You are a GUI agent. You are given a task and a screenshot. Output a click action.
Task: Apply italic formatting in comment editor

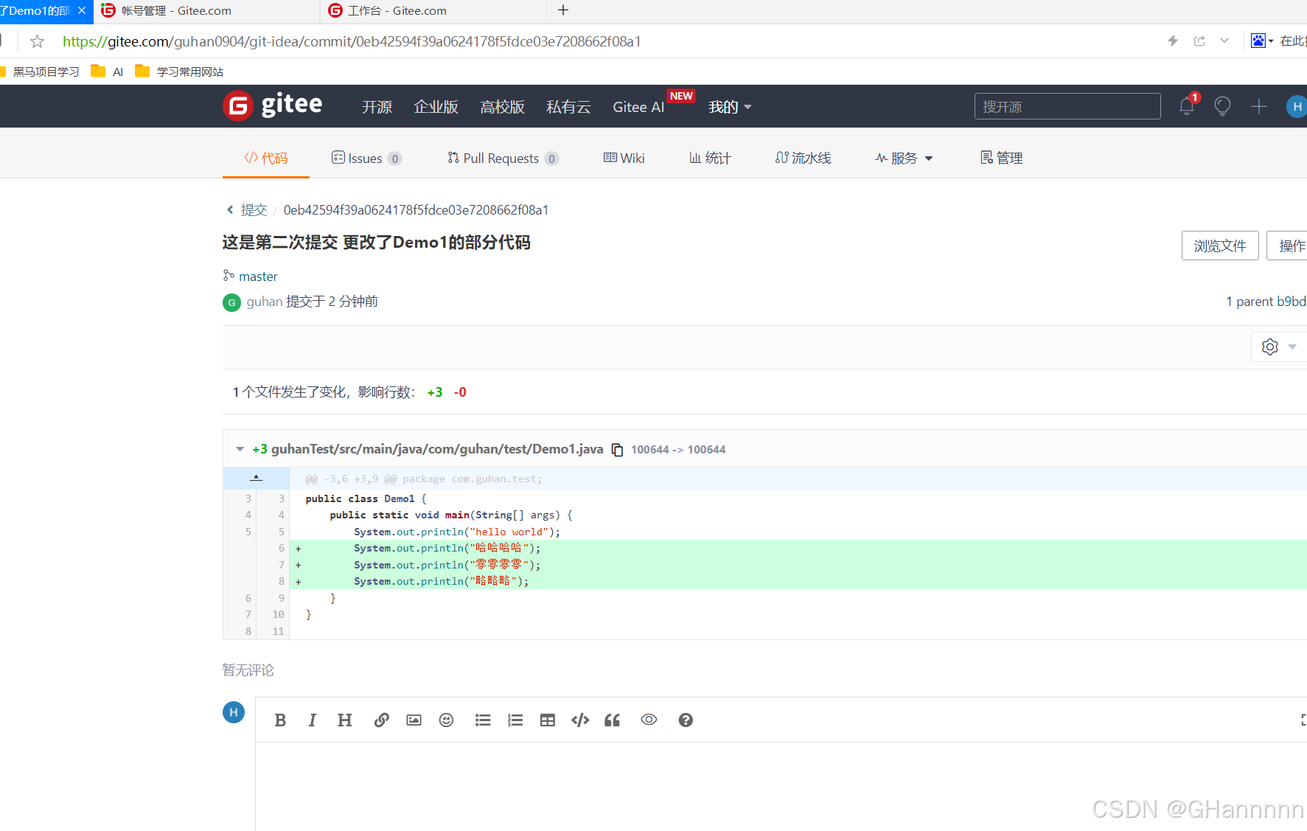tap(312, 720)
